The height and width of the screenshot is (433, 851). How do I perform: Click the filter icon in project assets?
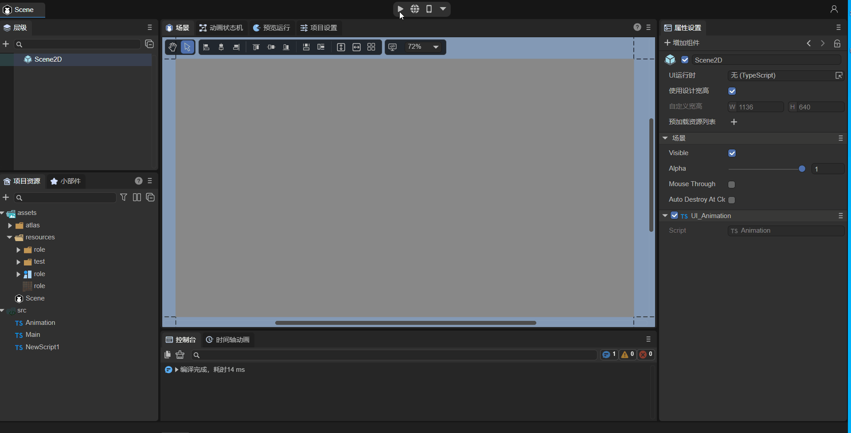coord(124,197)
